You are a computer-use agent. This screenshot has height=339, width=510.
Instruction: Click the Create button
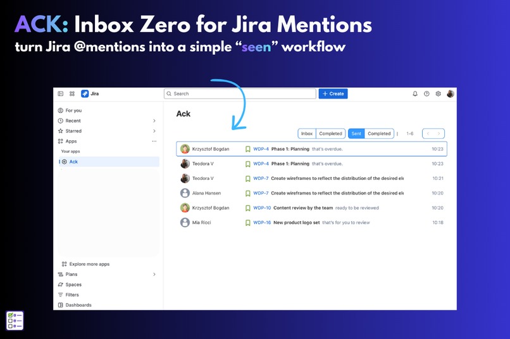point(333,94)
